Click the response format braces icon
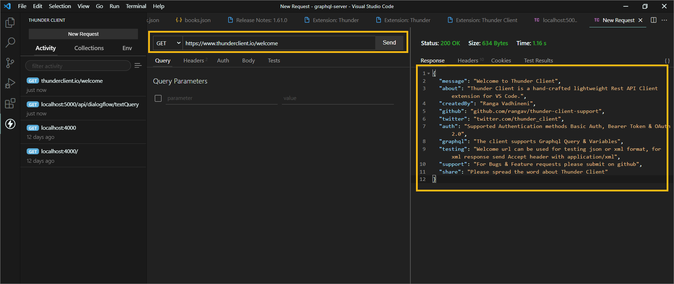The image size is (674, 284). pyautogui.click(x=667, y=61)
